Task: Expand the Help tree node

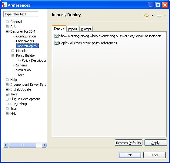Action: [7, 80]
